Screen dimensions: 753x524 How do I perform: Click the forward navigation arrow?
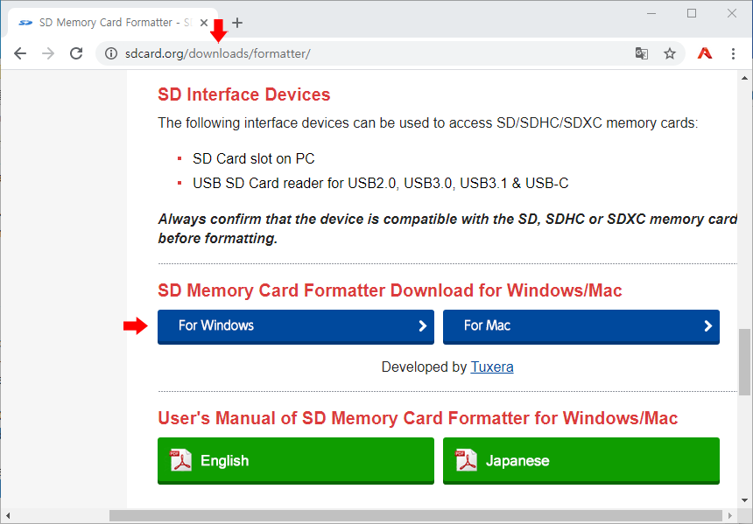(48, 53)
